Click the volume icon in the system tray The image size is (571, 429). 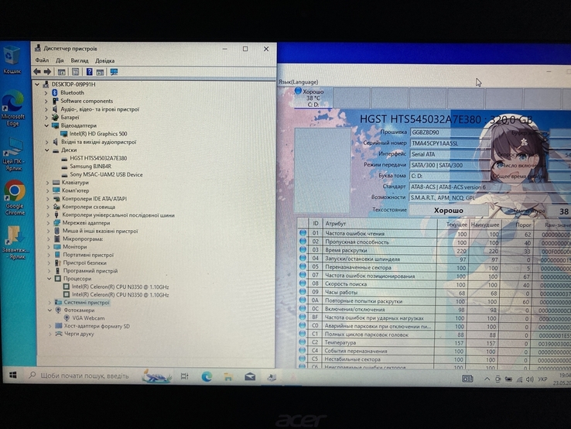click(x=530, y=379)
